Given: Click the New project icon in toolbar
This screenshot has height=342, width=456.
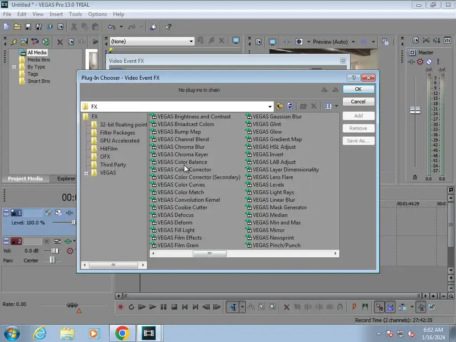Looking at the screenshot, I should 6,27.
